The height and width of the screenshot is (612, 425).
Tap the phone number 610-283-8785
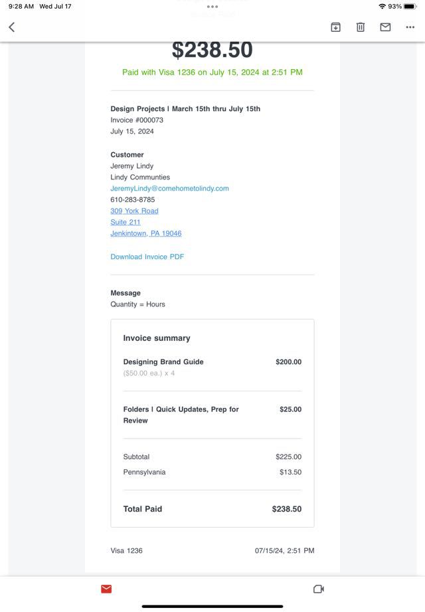pos(133,200)
